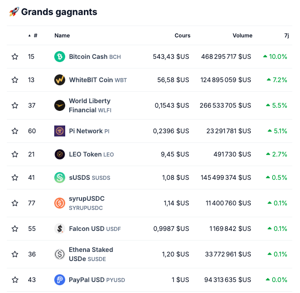This screenshot has width=300, height=293.
Task: Click the World Liberty Financial logo
Action: click(x=60, y=105)
